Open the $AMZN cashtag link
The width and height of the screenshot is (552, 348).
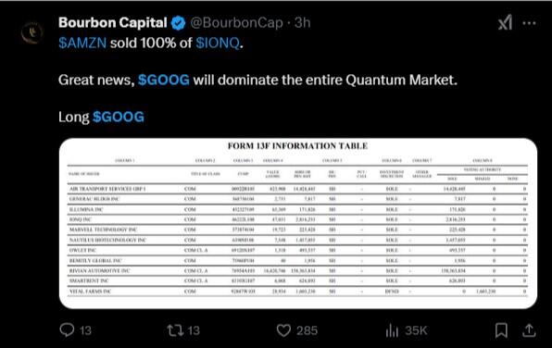(82, 43)
